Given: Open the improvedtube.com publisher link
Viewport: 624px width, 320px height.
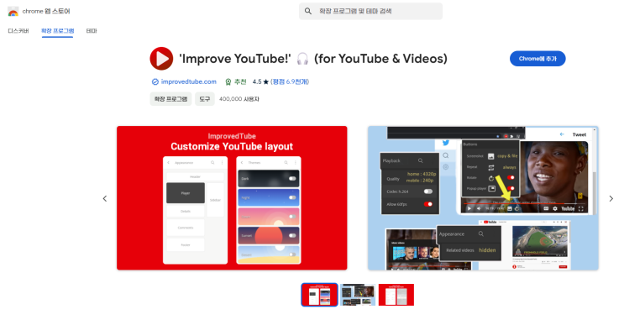Looking at the screenshot, I should point(189,81).
